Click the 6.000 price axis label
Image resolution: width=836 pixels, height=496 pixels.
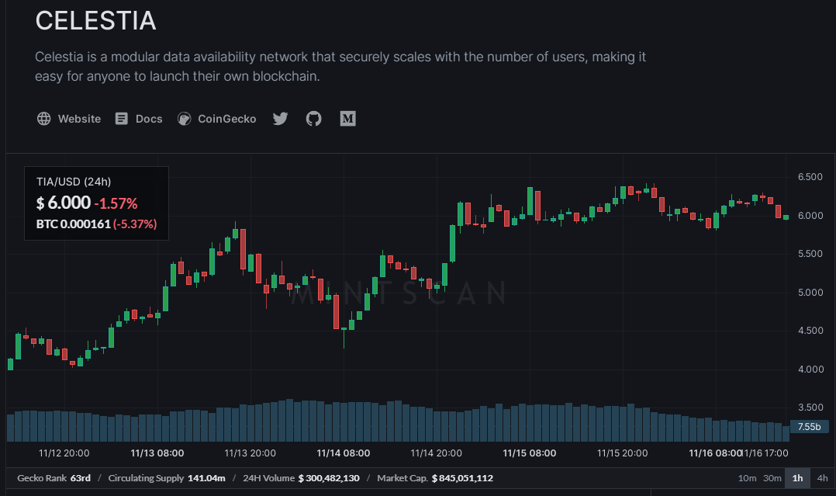click(x=810, y=216)
